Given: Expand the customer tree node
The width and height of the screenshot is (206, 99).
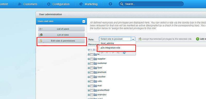Looking at the screenshot, I should tap(89, 63).
